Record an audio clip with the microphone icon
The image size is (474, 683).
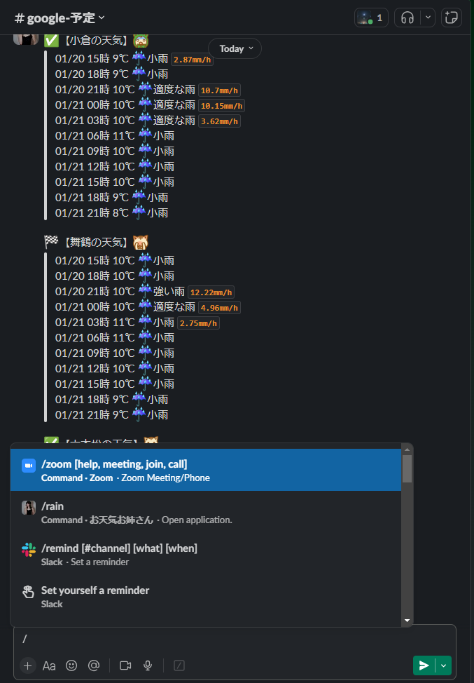tap(146, 665)
